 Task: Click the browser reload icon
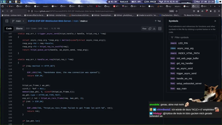[11, 11]
